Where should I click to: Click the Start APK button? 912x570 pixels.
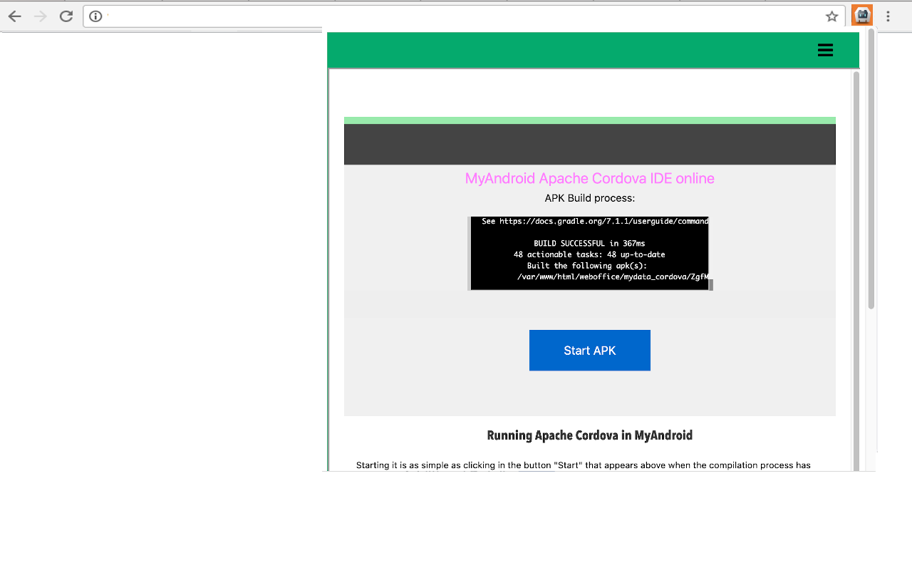coord(590,350)
